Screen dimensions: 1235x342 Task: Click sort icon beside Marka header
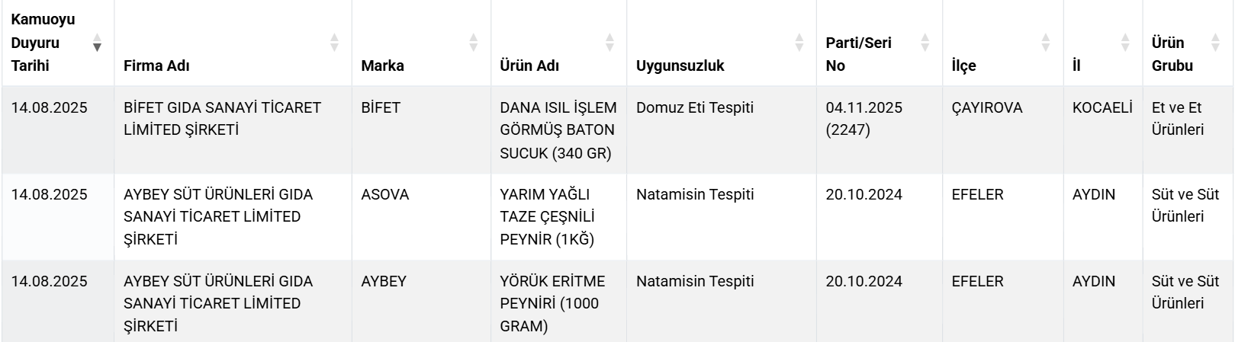tap(474, 43)
